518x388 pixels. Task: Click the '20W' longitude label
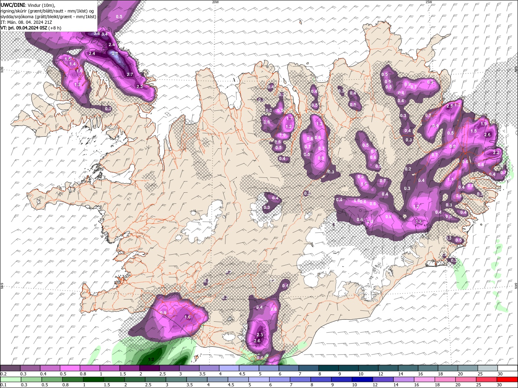(x=215, y=2)
